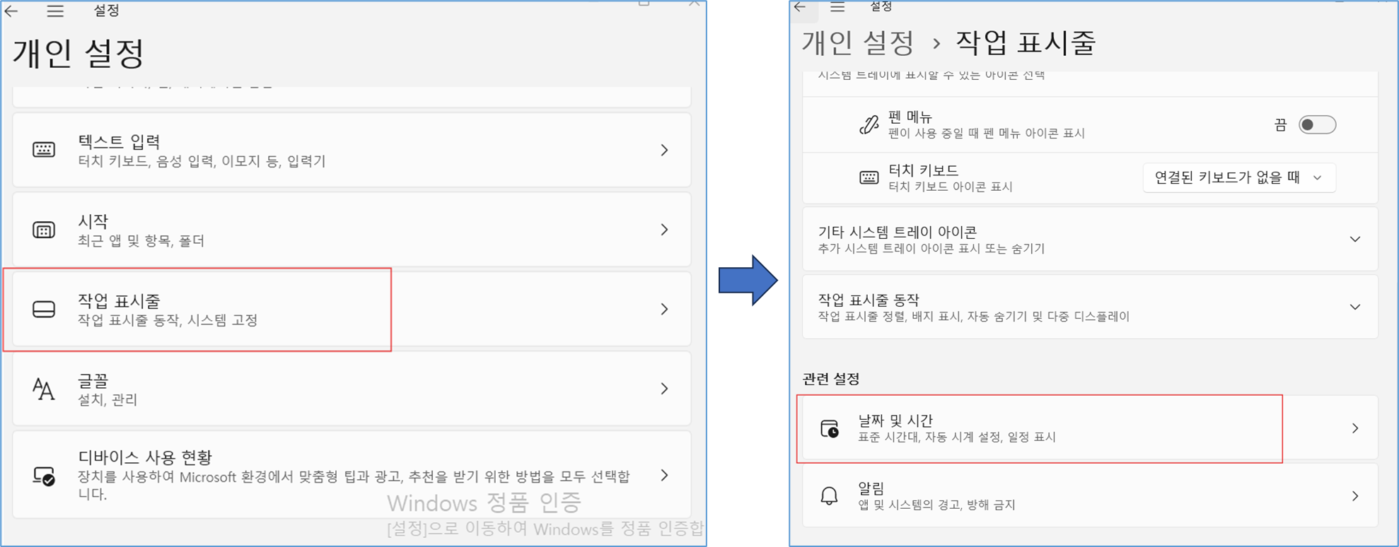Click the 추가 시스템 트레이 아이콘 표시 또는 숨기기 text
This screenshot has height=547, width=1399.
coord(931,249)
